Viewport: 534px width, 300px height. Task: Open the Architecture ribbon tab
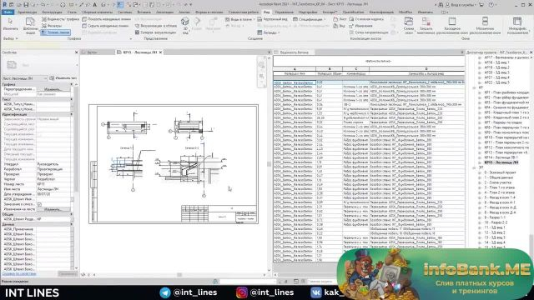coord(28,12)
